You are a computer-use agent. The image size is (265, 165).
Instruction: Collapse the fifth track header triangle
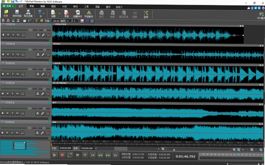point(3,103)
